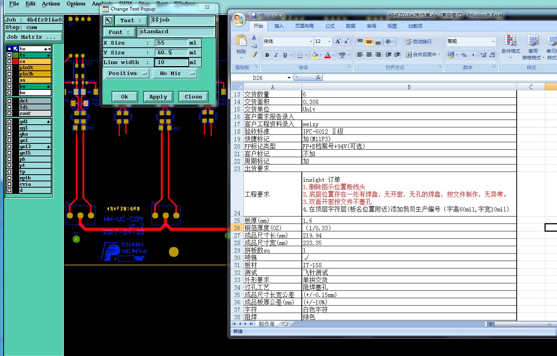Expand the Quick Access Toolbar customize arrow
Image resolution: width=557 pixels, height=356 pixels.
click(x=290, y=16)
